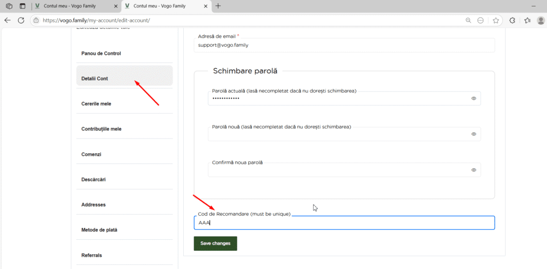Reload the page with the refresh icon
Image resolution: width=547 pixels, height=269 pixels.
(21, 20)
